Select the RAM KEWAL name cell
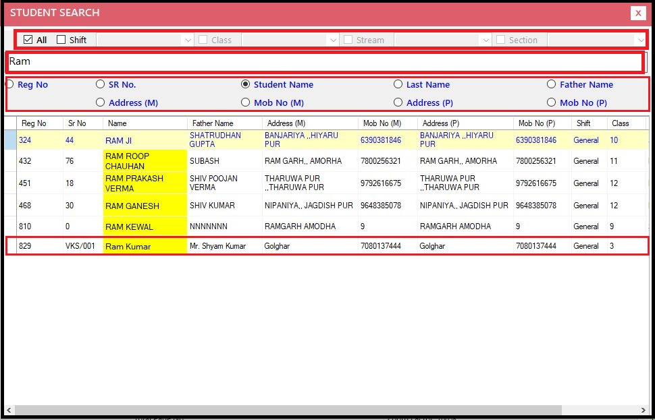 145,227
